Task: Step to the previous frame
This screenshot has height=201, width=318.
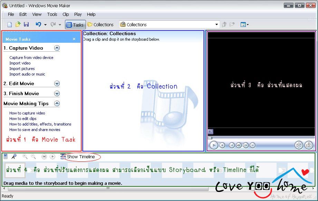Action: (x=239, y=145)
